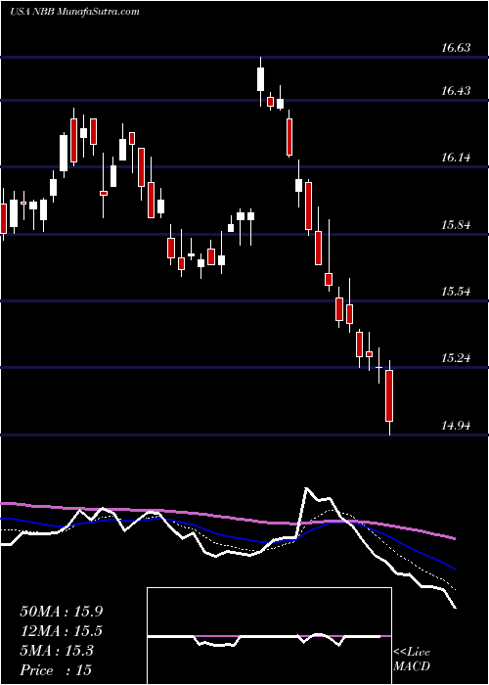Click the 16.43 price level label

pos(456,91)
